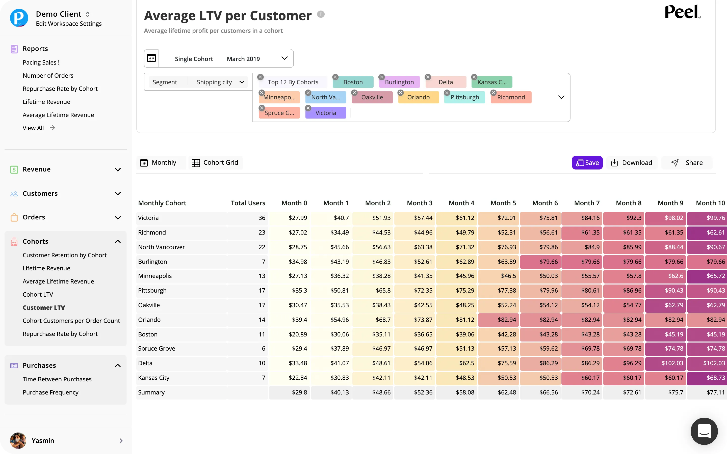Click the Purchases section icon
The image size is (727, 454).
tap(14, 365)
